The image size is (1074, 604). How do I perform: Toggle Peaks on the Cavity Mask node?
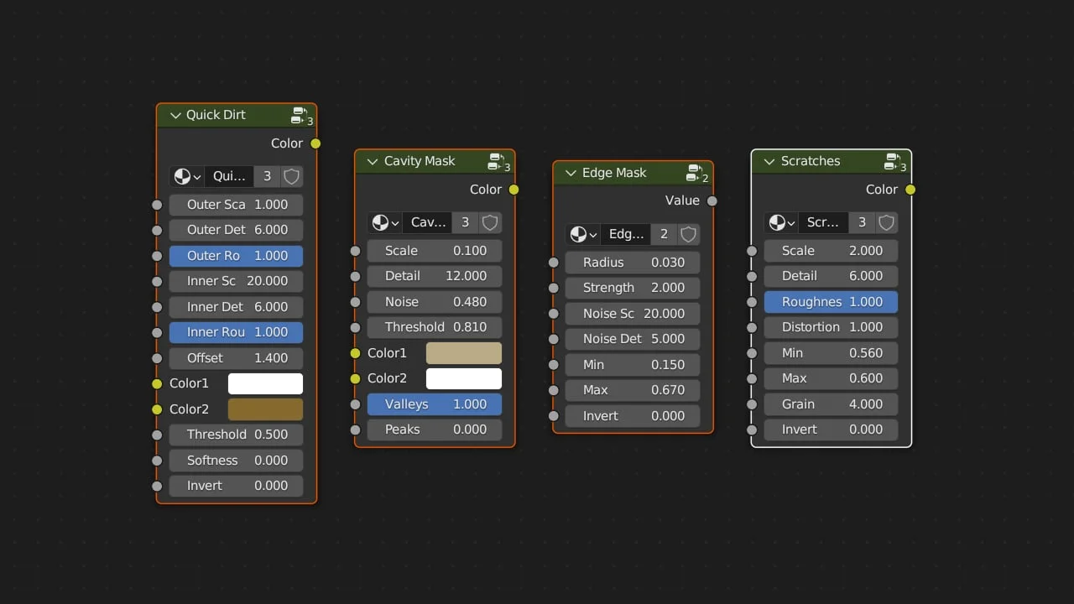pyautogui.click(x=434, y=430)
